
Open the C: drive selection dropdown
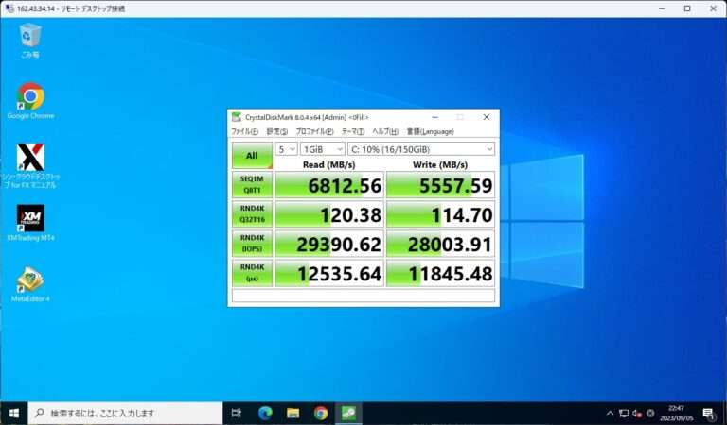point(421,149)
